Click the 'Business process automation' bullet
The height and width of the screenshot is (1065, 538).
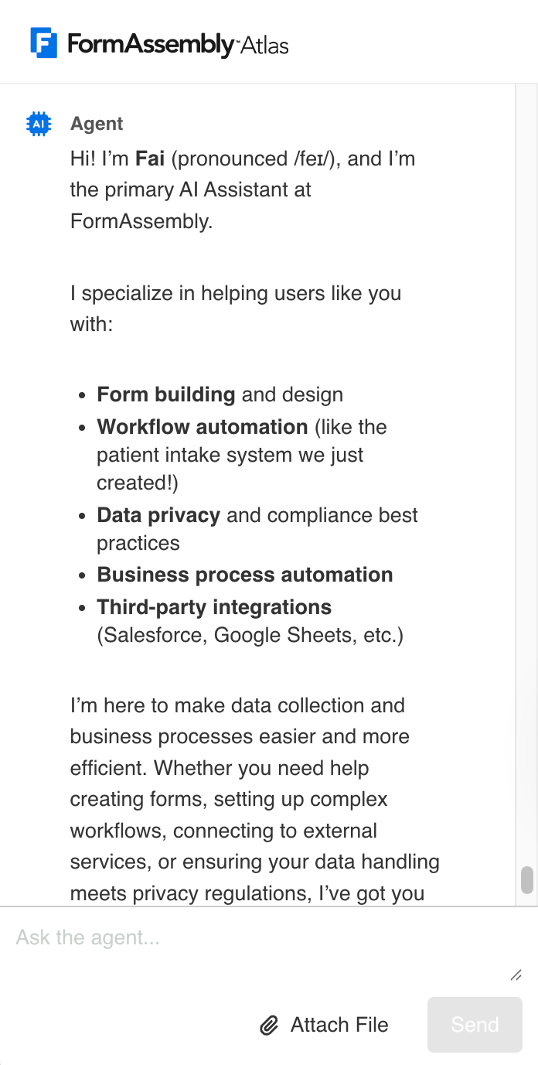pos(244,575)
